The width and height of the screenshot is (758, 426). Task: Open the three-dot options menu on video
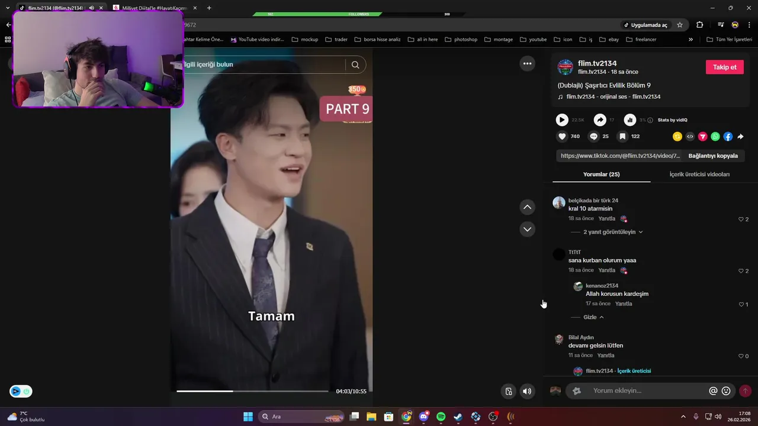(x=527, y=63)
